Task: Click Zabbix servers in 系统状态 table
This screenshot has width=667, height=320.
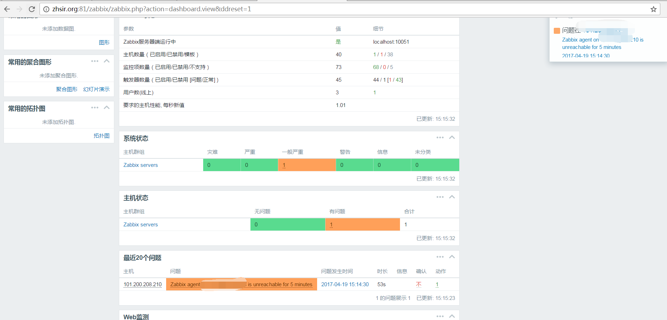Action: click(140, 165)
